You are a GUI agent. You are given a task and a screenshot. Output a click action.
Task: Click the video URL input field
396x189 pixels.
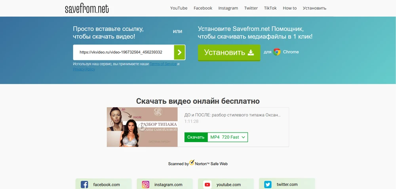[123, 52]
